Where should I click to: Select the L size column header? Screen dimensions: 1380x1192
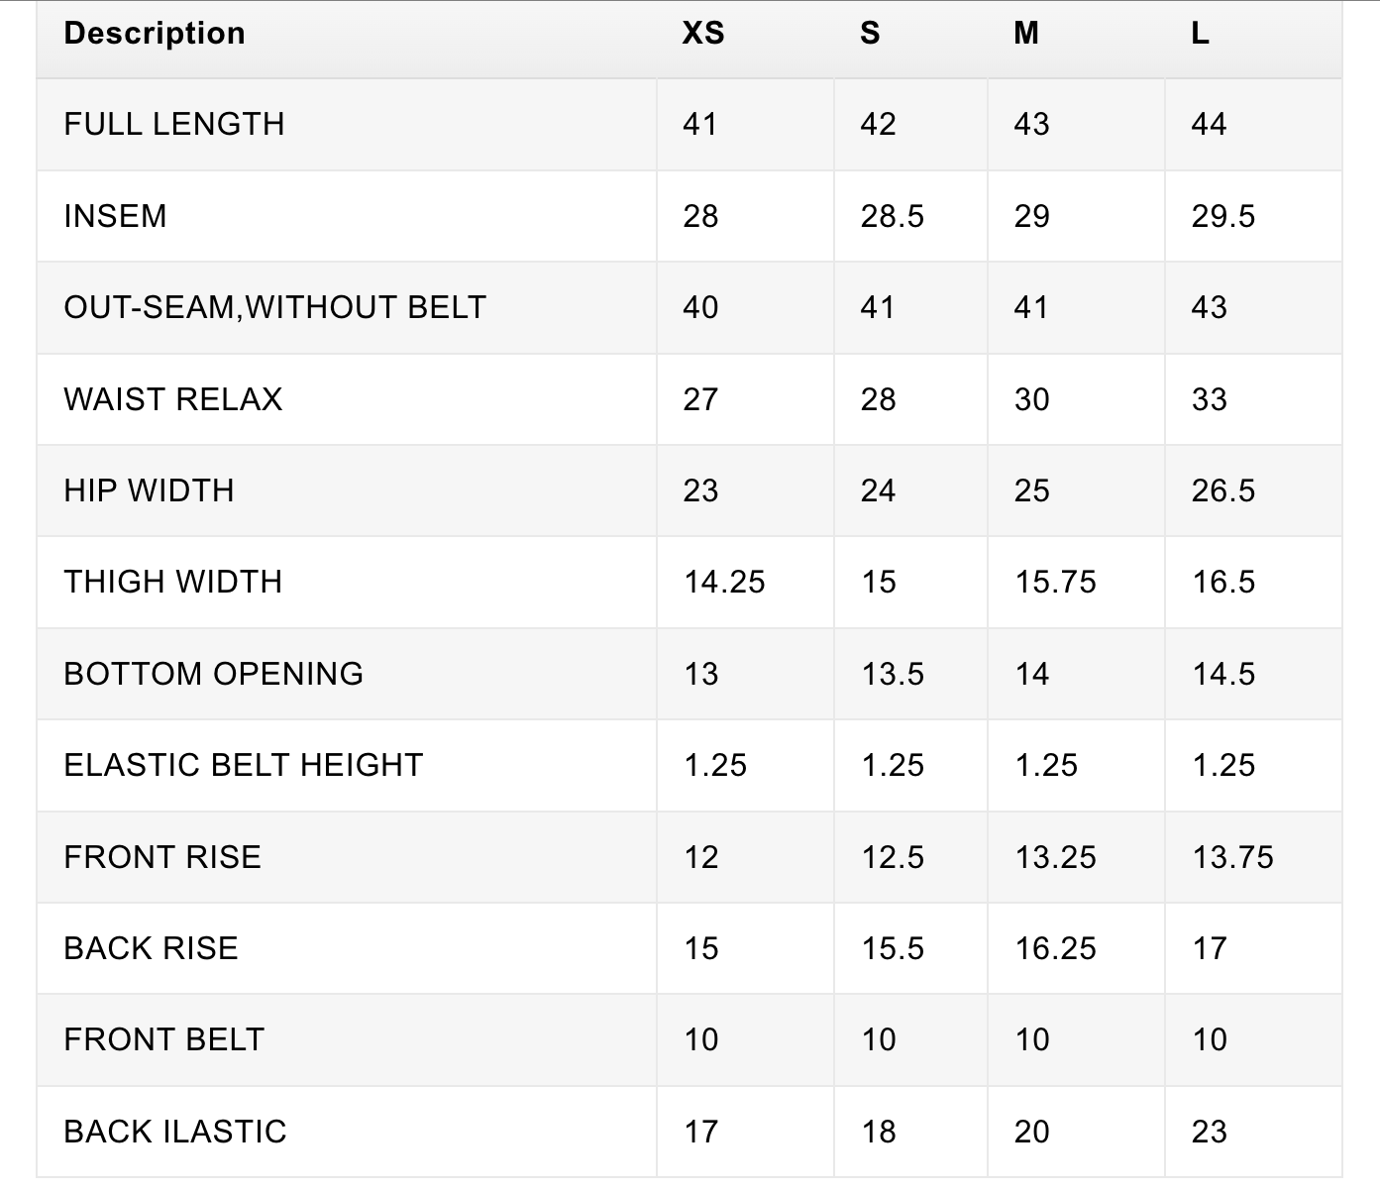pyautogui.click(x=1200, y=34)
